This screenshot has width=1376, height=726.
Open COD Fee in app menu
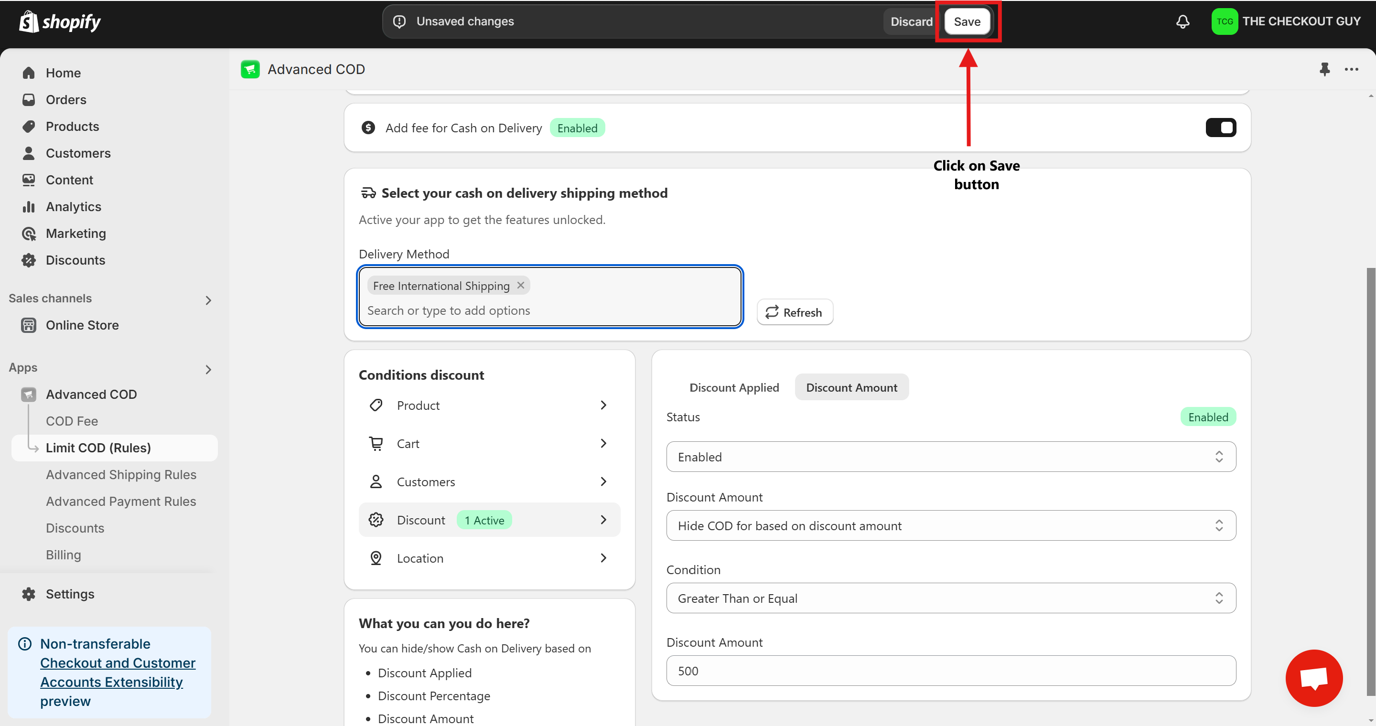pyautogui.click(x=72, y=421)
